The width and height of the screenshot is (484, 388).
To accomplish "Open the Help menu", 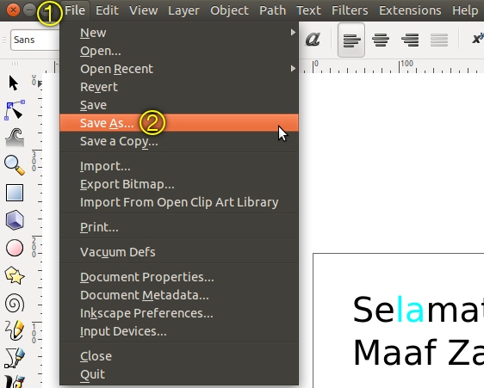I will tap(465, 11).
